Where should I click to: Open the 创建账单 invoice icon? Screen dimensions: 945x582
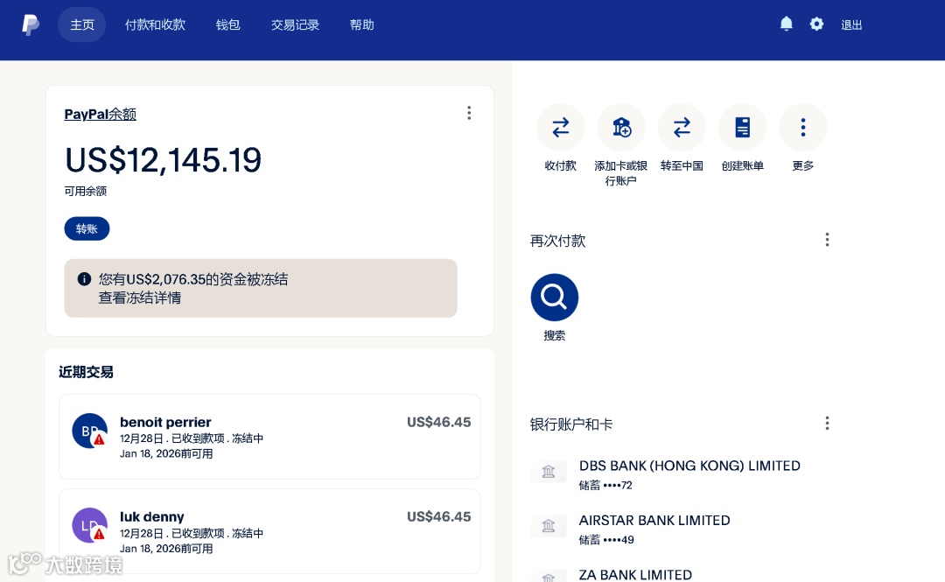[x=743, y=127]
